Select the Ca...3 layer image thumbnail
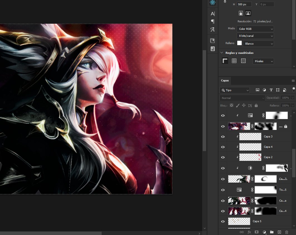 click(239, 179)
